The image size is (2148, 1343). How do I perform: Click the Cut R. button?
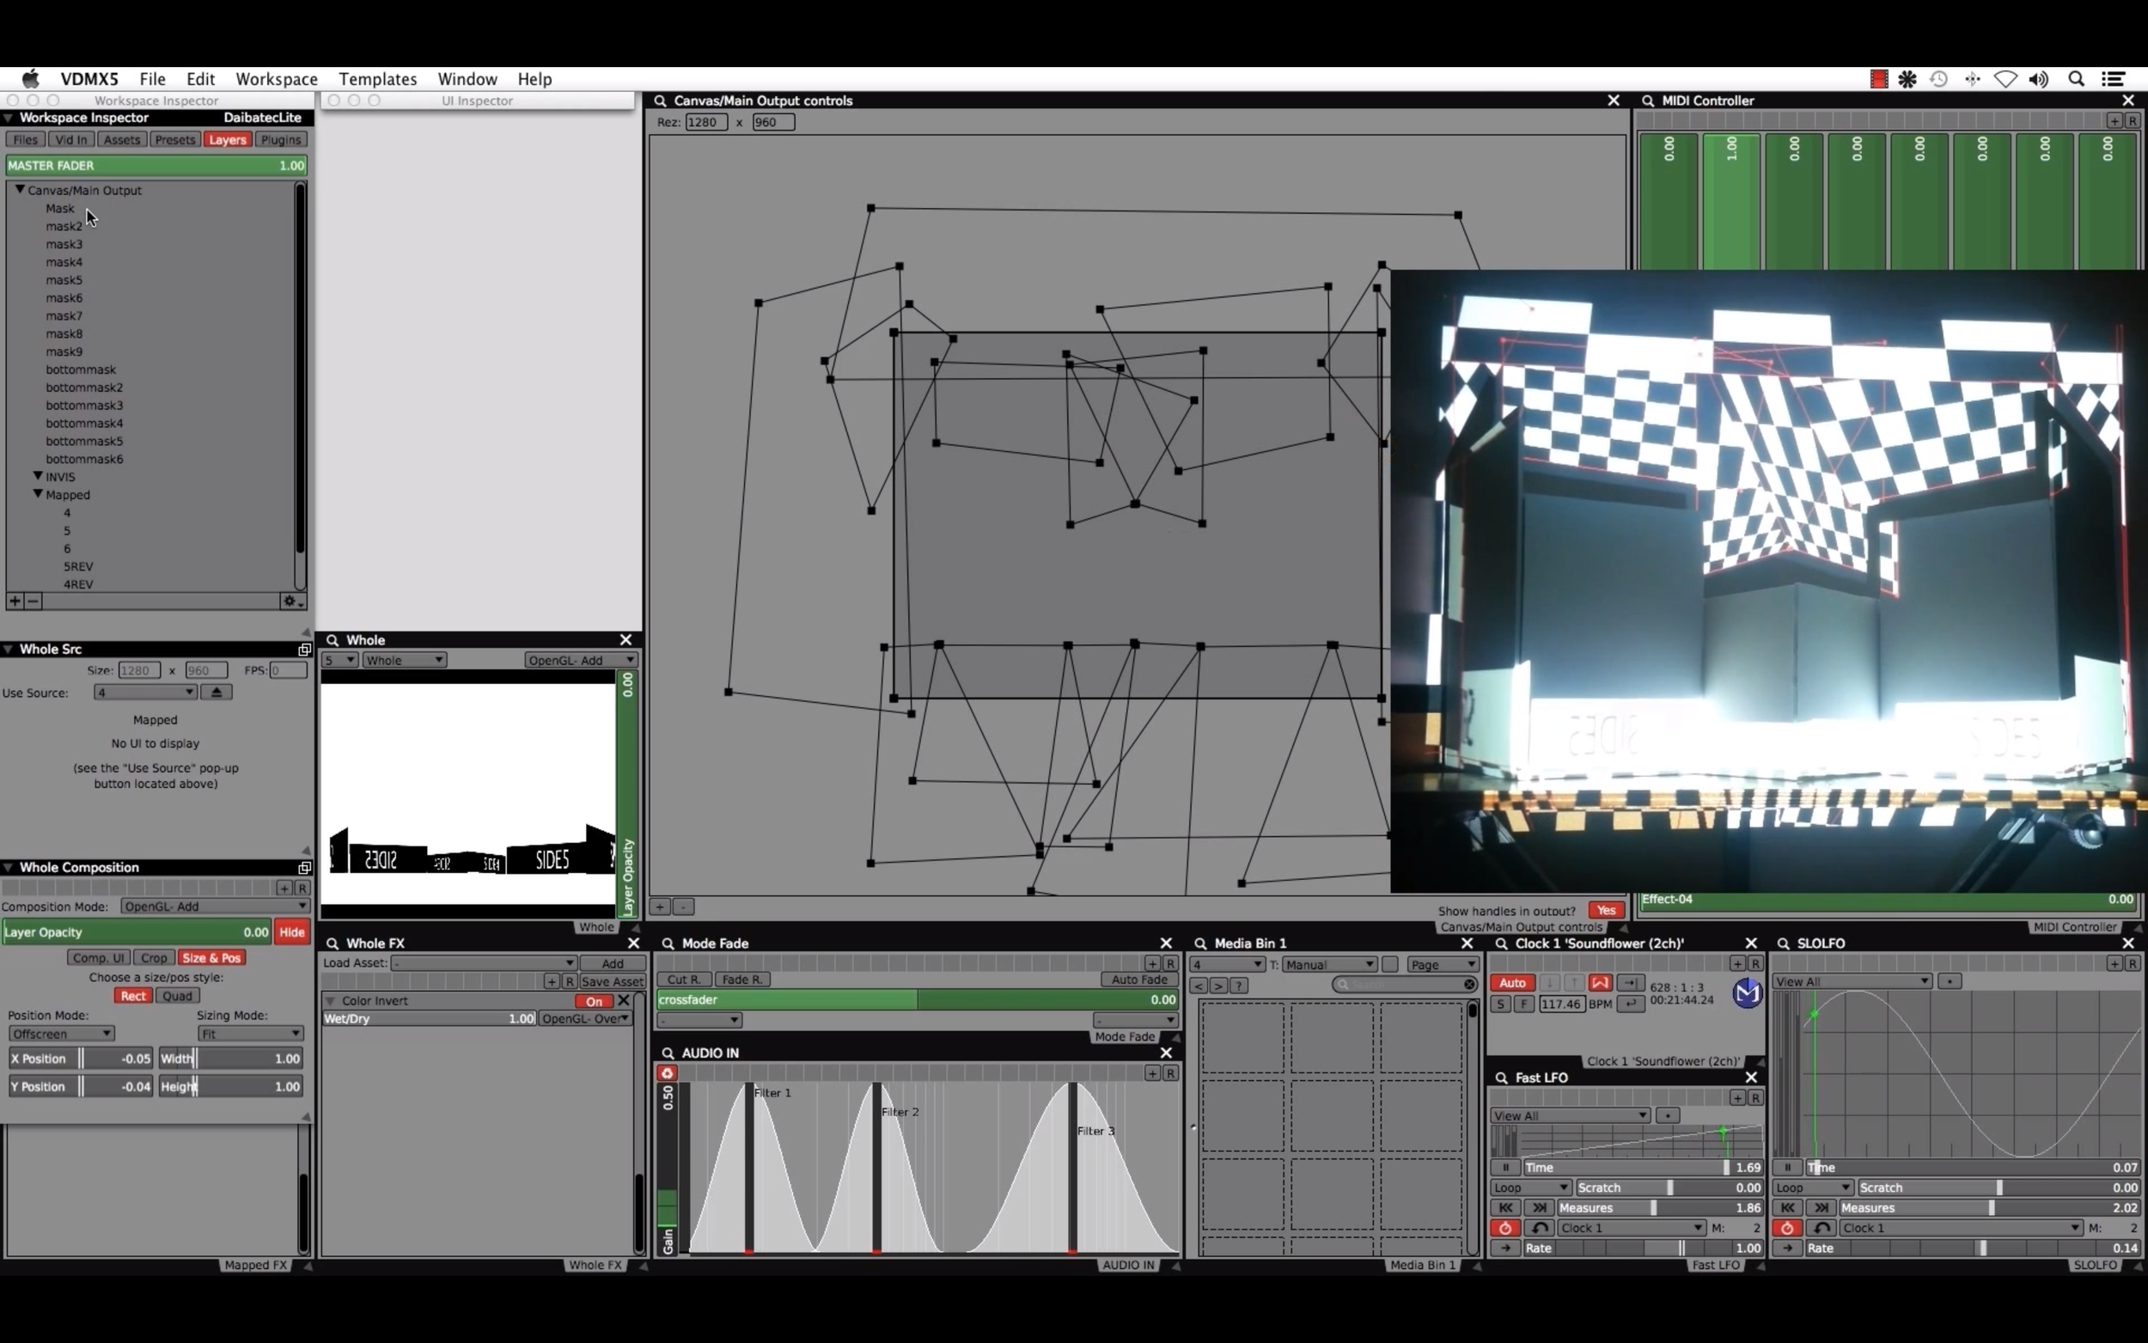684,979
